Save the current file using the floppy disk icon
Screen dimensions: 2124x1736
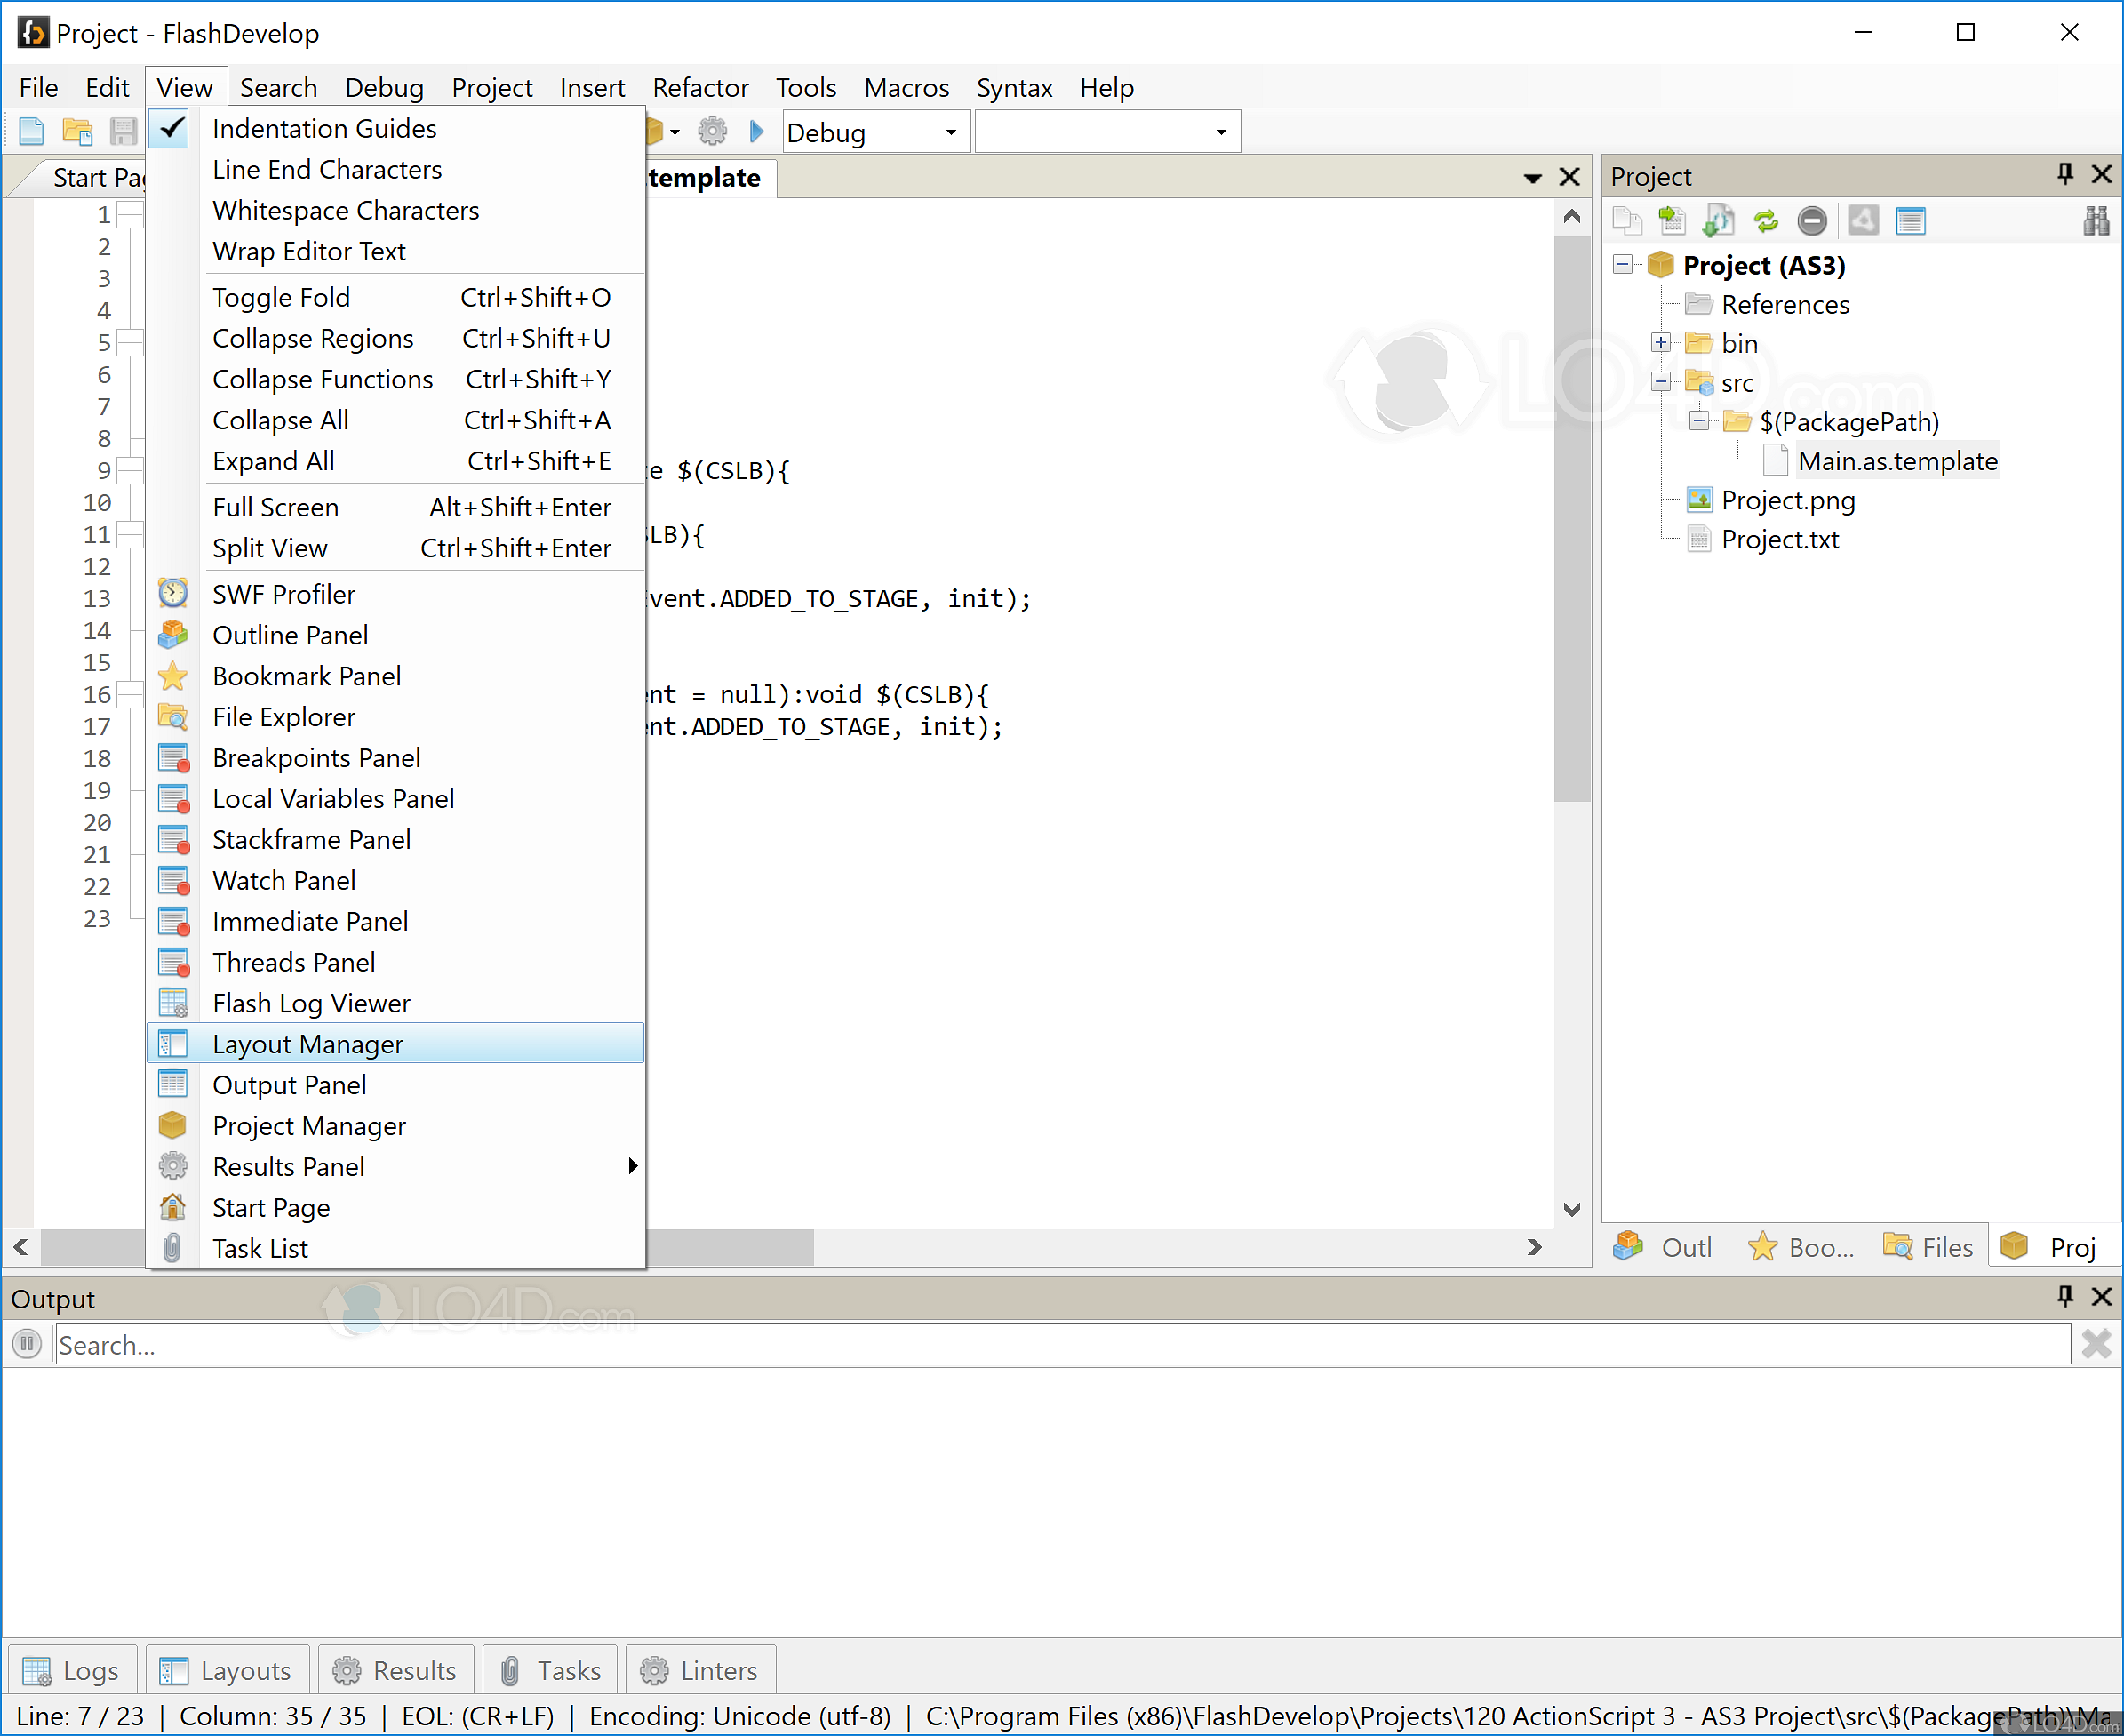click(x=123, y=131)
